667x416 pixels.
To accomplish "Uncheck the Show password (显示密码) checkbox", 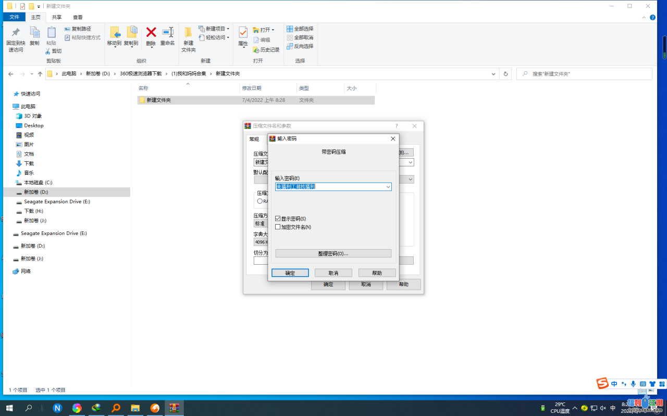I will click(278, 219).
